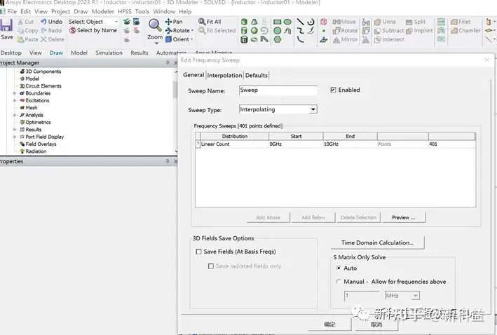This screenshot has width=497, height=335.
Task: Switch to the Defaults tab
Action: pyautogui.click(x=257, y=76)
